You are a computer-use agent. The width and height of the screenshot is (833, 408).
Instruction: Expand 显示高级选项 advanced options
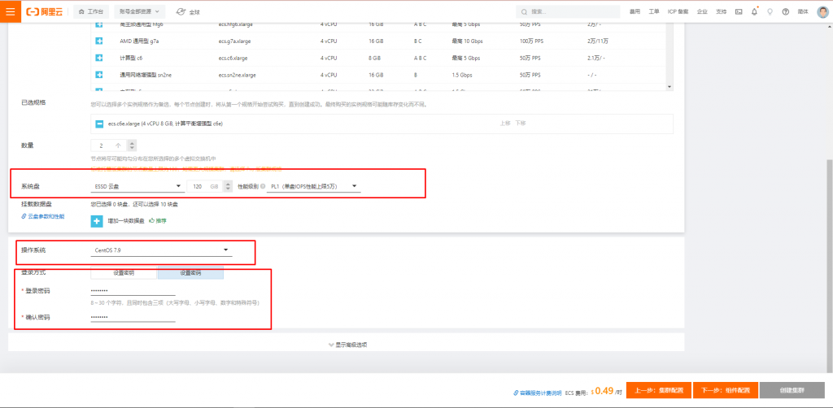(347, 345)
